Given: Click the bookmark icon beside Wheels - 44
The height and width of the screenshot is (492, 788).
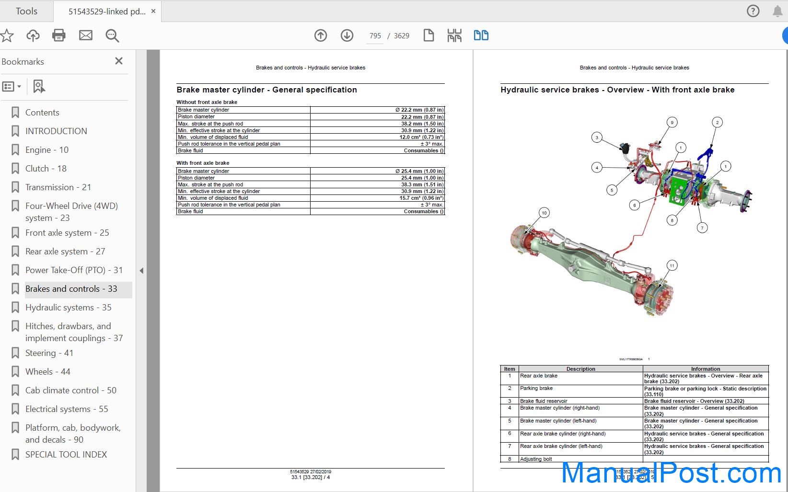Looking at the screenshot, I should [x=15, y=372].
